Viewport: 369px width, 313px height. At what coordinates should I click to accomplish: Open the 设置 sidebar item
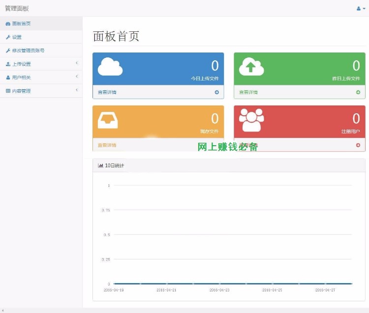41,37
